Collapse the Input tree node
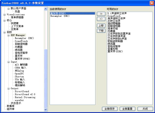The width and height of the screenshot is (155, 113). coord(8,62)
